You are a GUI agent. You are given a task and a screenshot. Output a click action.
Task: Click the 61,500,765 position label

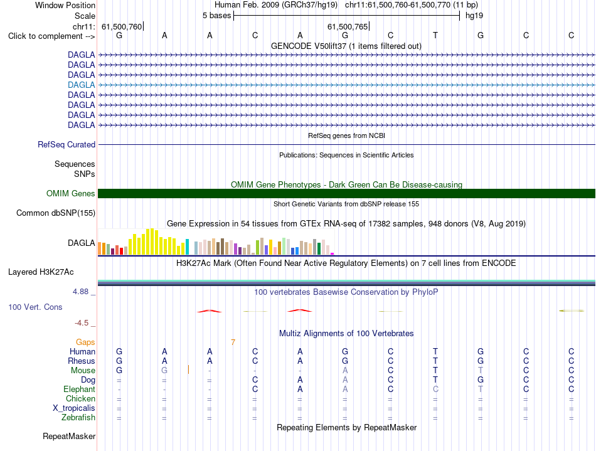pos(348,26)
